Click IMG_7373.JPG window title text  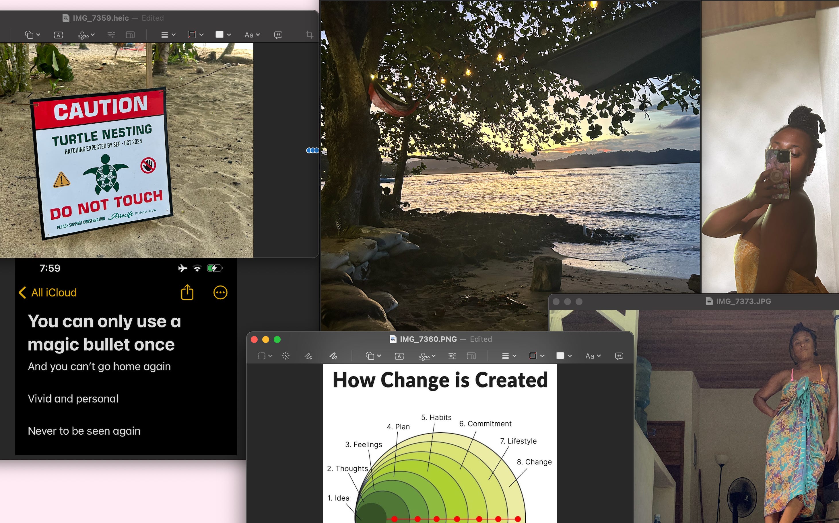coord(743,301)
